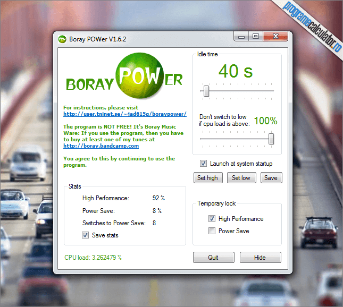
Task: Uncheck the Save stats checkbox
Action: click(x=85, y=235)
